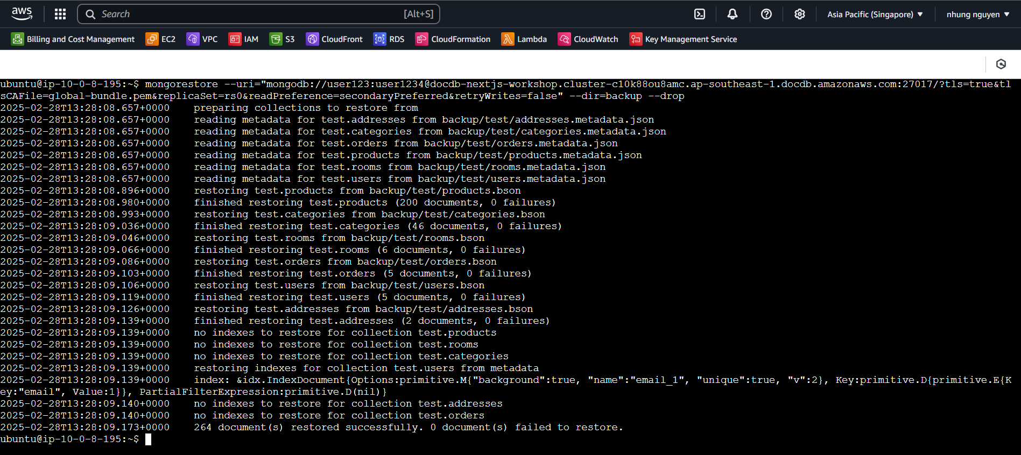Open settings gear in AWS header

pos(800,14)
